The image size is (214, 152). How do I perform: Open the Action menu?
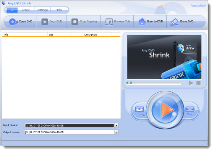coord(26,10)
